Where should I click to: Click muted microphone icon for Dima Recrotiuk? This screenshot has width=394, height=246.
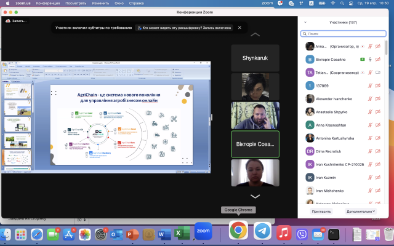point(370,151)
